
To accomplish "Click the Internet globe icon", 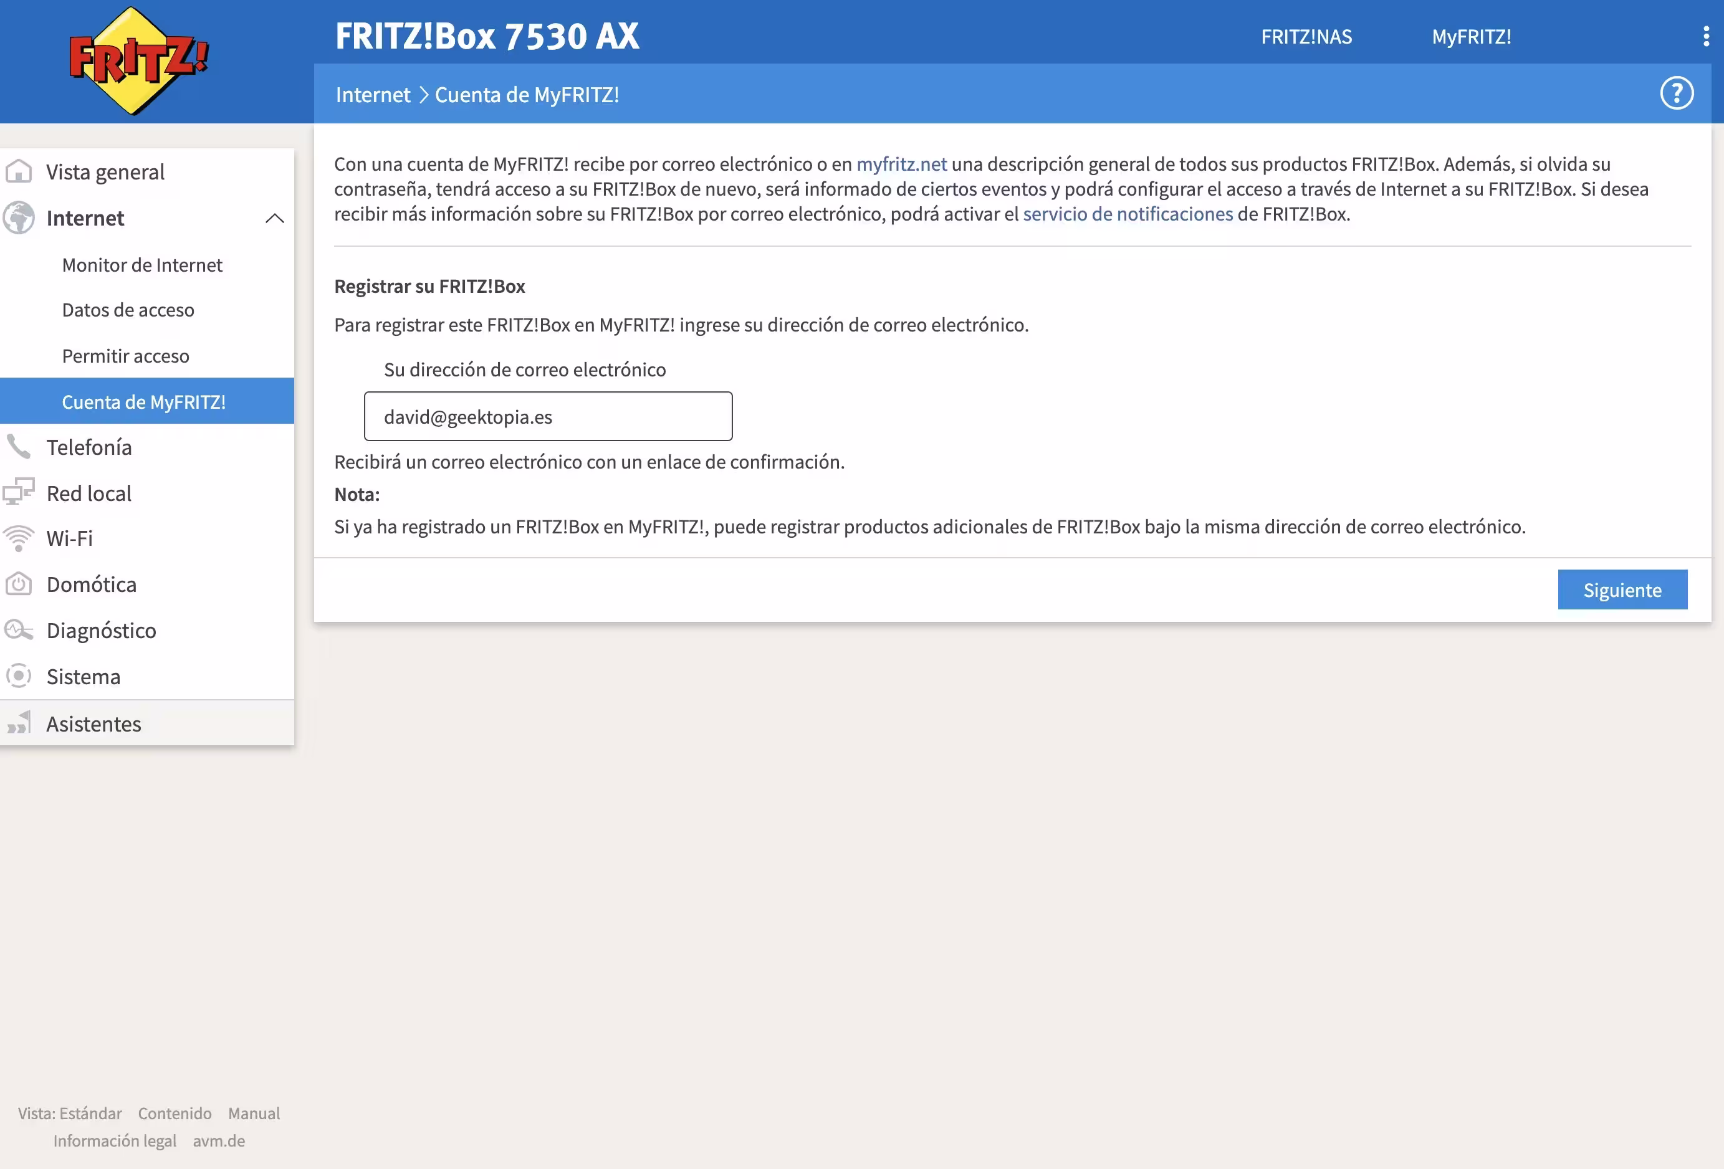I will click(x=19, y=217).
